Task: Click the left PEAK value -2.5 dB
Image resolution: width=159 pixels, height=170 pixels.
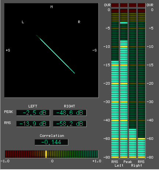Action: point(33,113)
